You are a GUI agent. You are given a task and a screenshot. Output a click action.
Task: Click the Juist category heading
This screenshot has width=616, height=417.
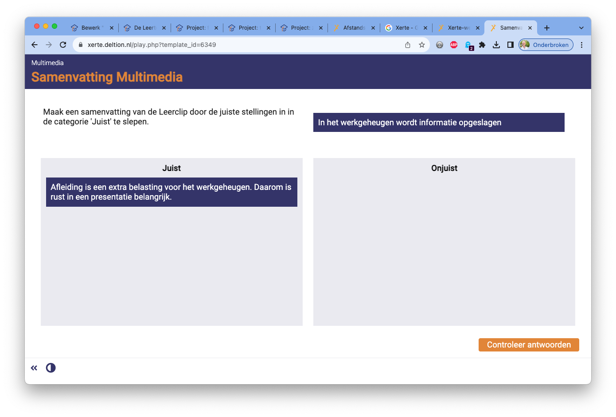[172, 168]
